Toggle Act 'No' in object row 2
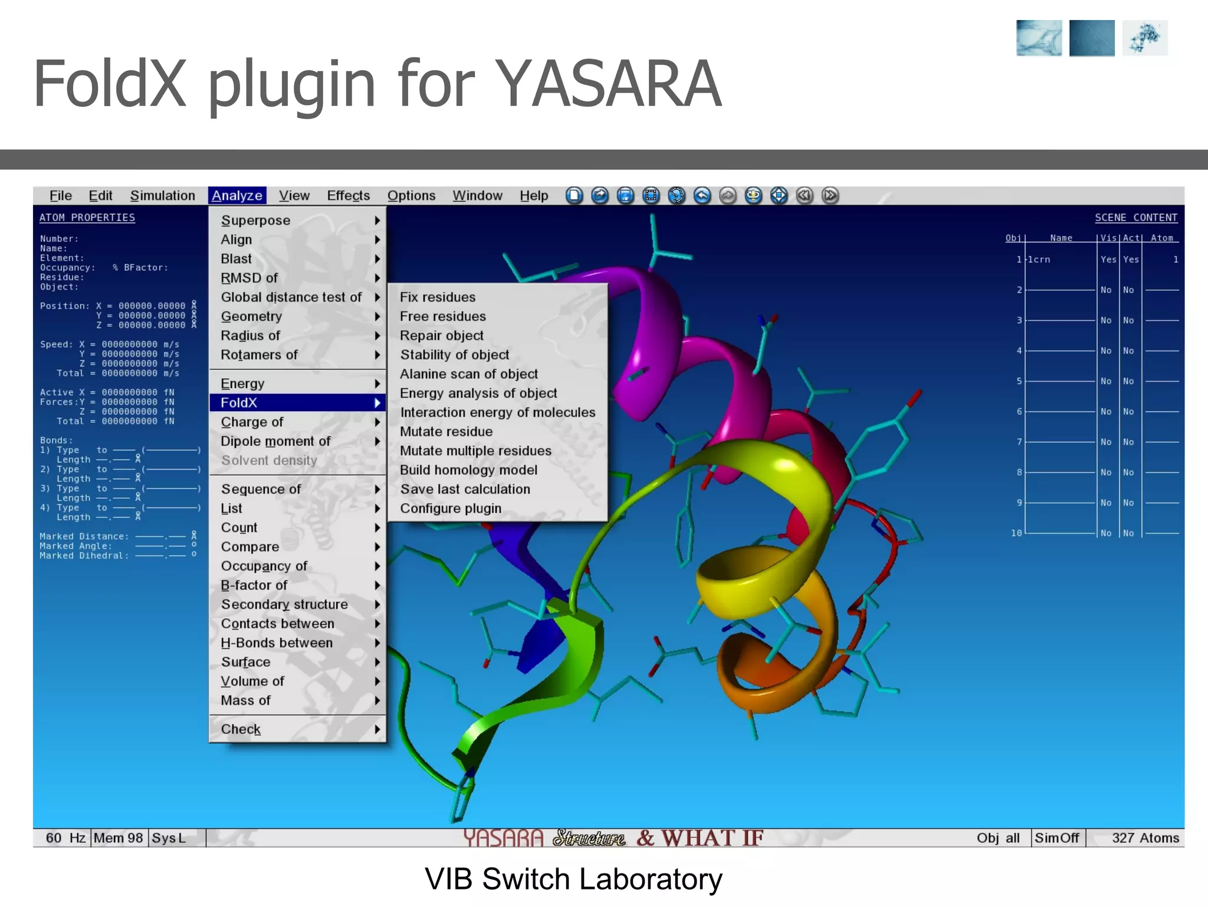The image size is (1208, 906). pyautogui.click(x=1128, y=290)
